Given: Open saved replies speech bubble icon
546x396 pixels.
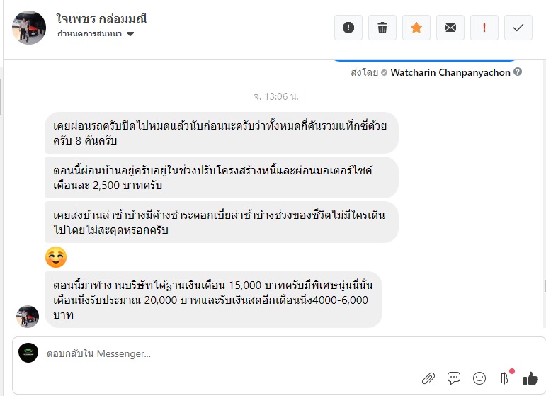Looking at the screenshot, I should pos(454,378).
